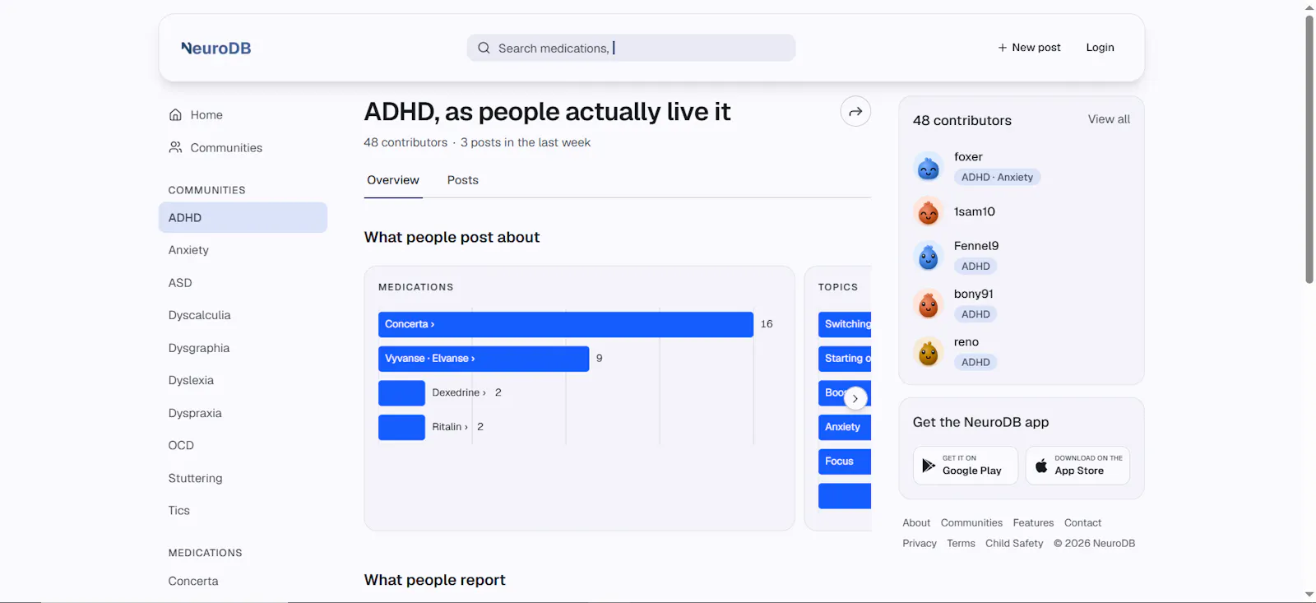Screen dimensions: 1316x603
Task: Open the Google Play download button
Action: [966, 466]
